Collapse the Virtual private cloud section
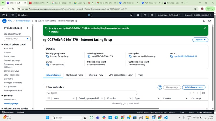The width and height of the screenshot is (216, 121). click(x=2, y=45)
